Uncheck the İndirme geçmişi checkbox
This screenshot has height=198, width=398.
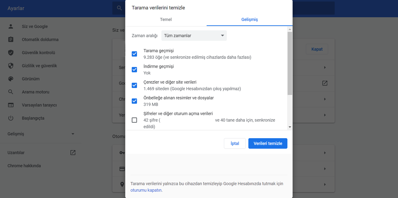click(134, 69)
